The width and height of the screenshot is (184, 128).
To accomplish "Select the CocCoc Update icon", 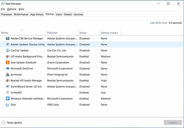I will (8, 51).
